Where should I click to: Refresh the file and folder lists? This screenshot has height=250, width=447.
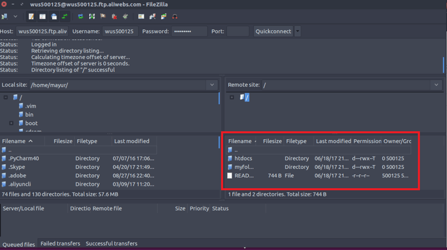coord(81,17)
